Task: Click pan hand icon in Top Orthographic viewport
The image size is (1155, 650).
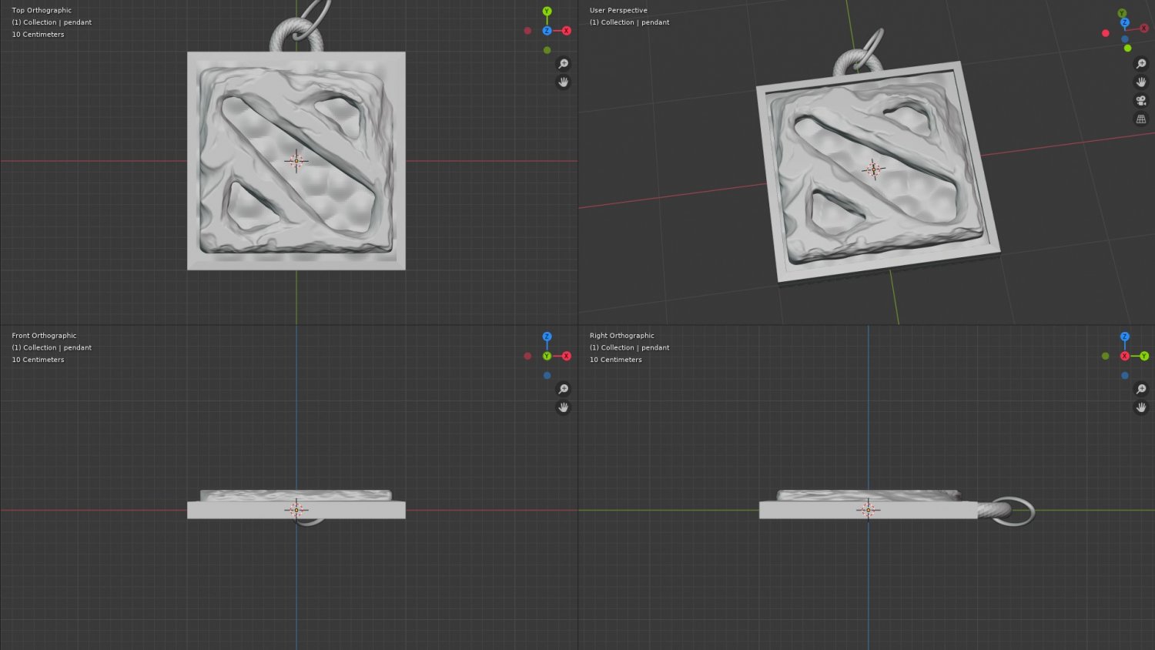Action: pos(564,82)
